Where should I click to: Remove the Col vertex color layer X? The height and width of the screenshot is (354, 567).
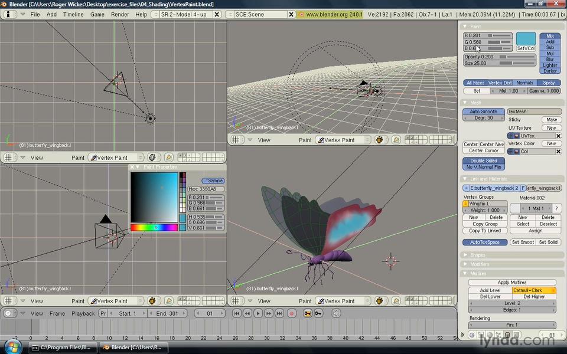[558, 152]
